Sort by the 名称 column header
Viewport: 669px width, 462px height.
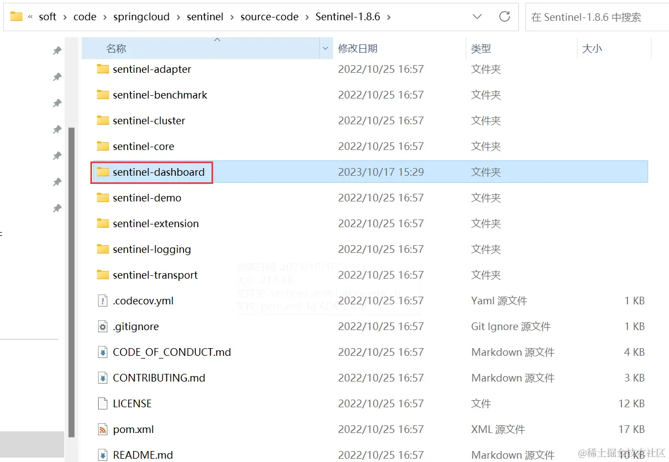coord(116,49)
